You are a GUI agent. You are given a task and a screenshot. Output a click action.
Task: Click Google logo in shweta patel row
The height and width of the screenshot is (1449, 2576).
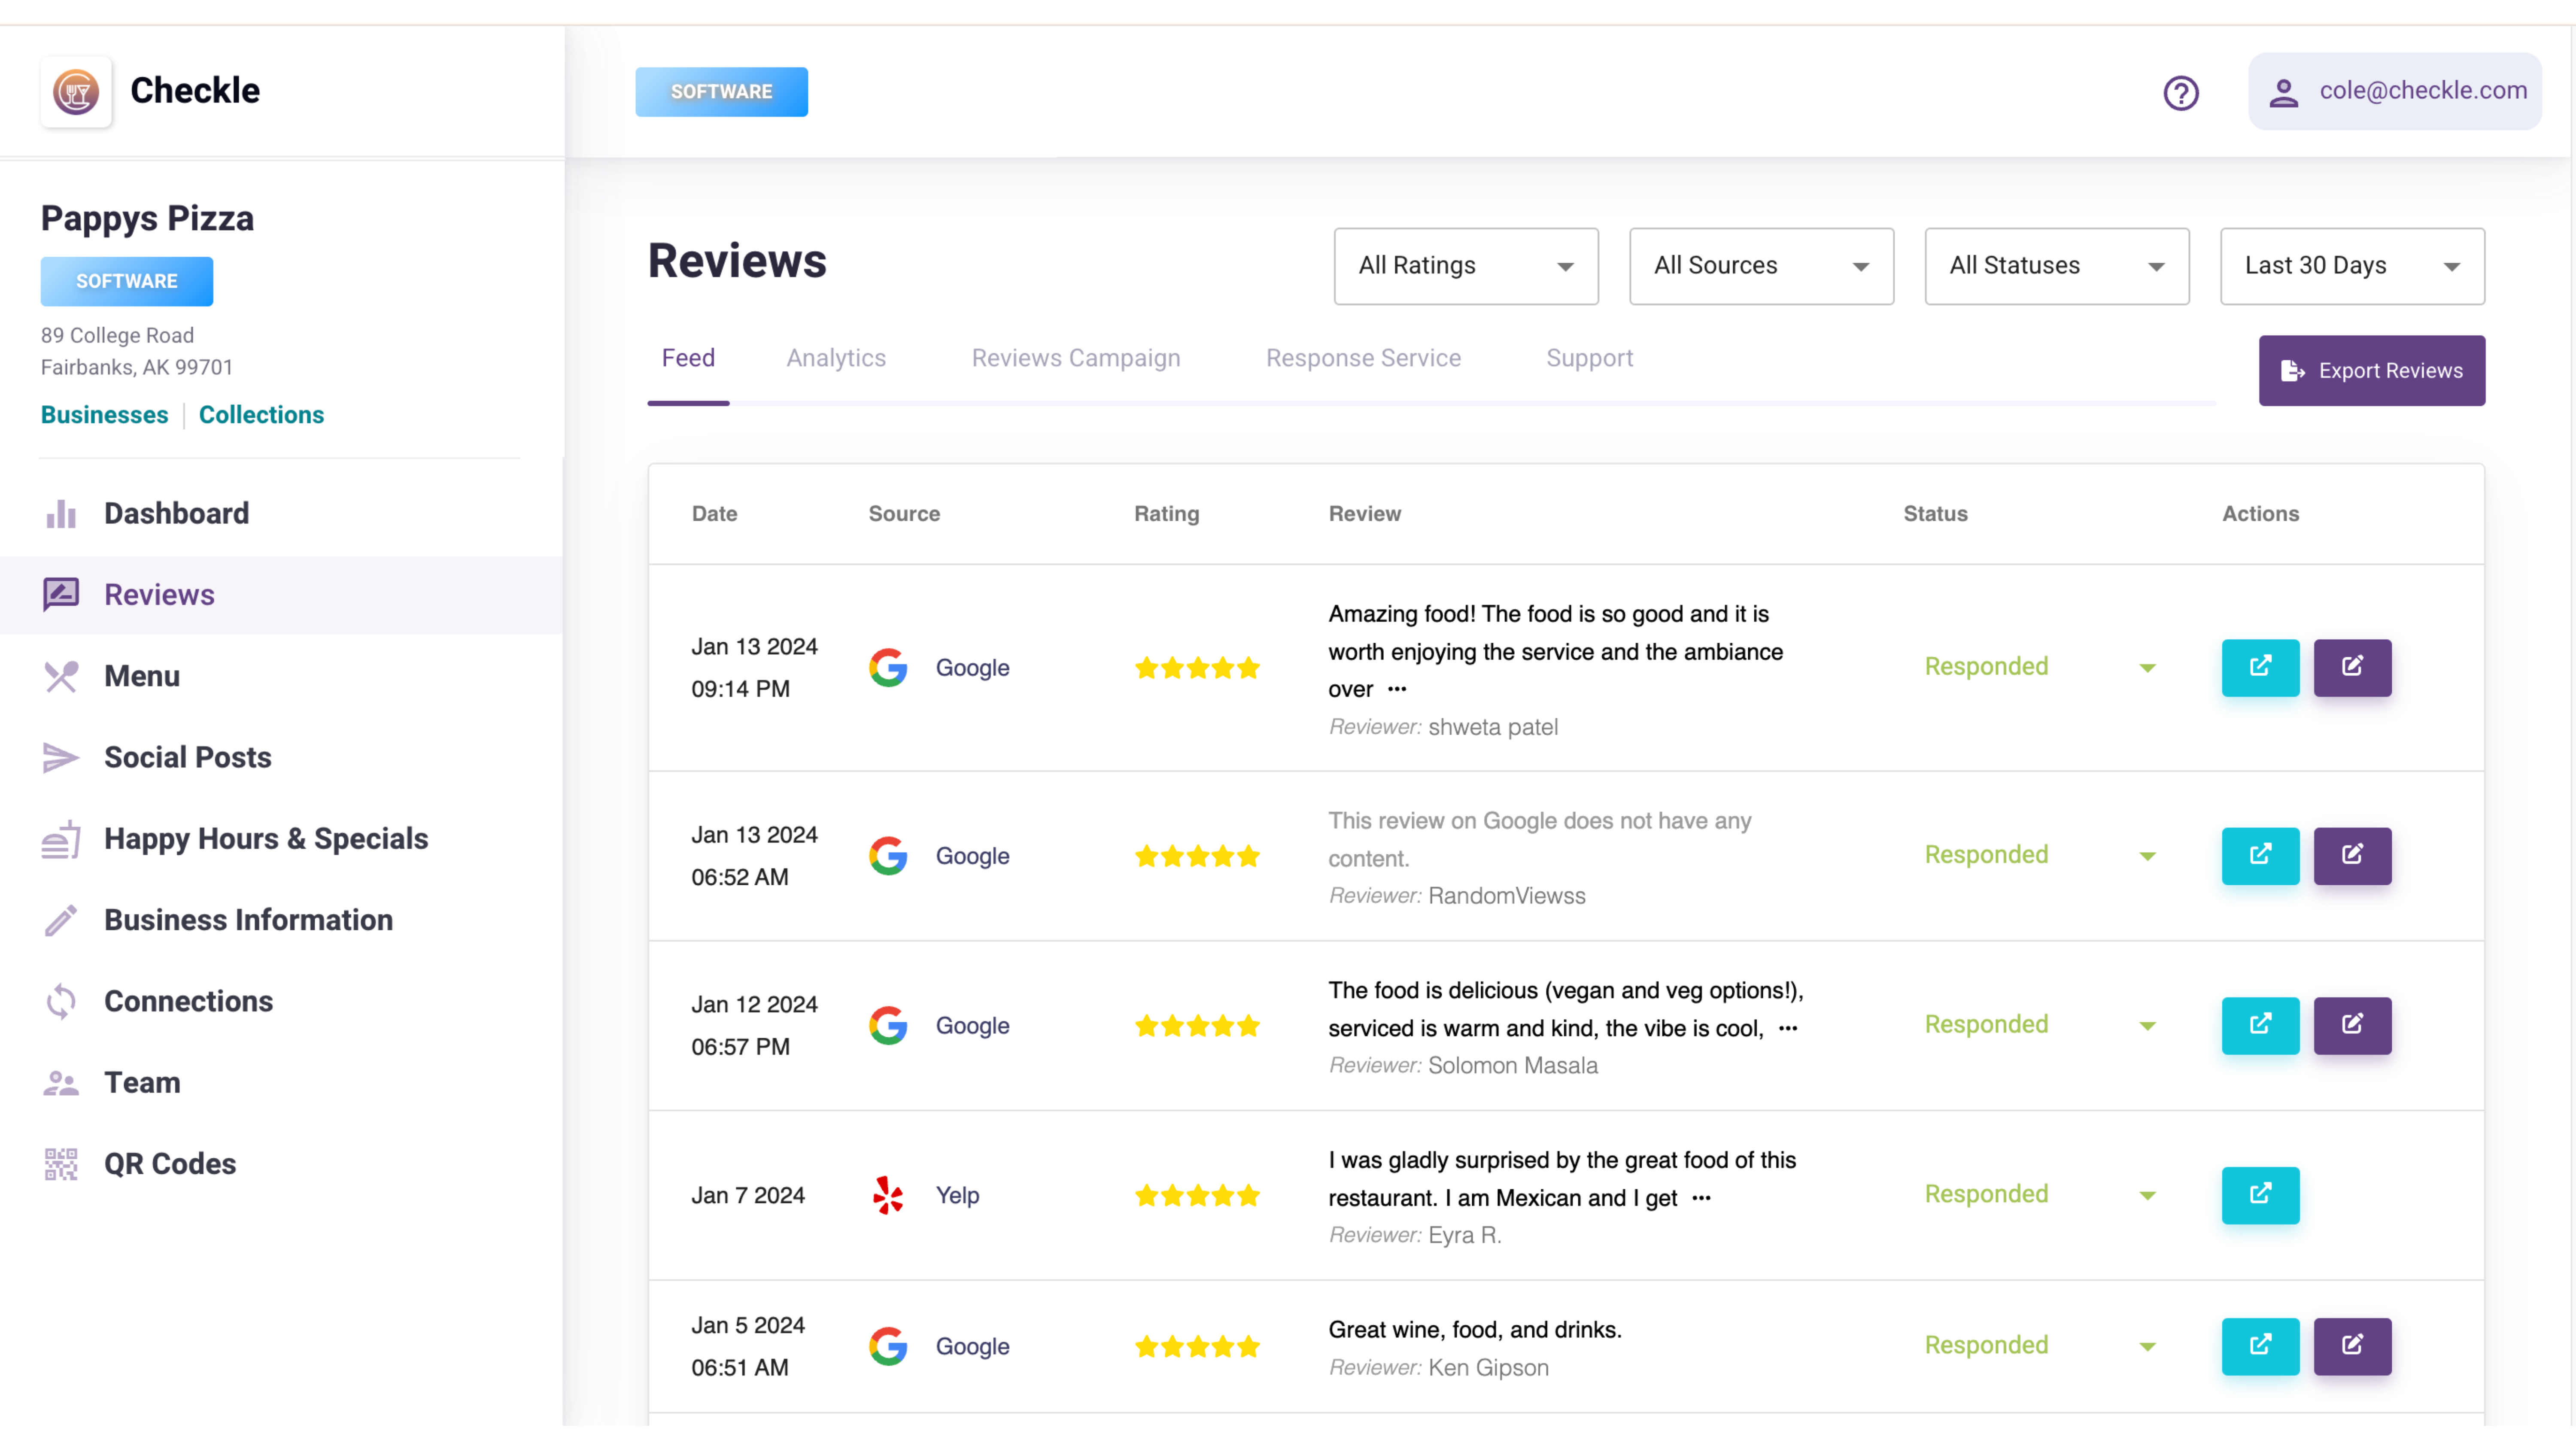(x=888, y=667)
